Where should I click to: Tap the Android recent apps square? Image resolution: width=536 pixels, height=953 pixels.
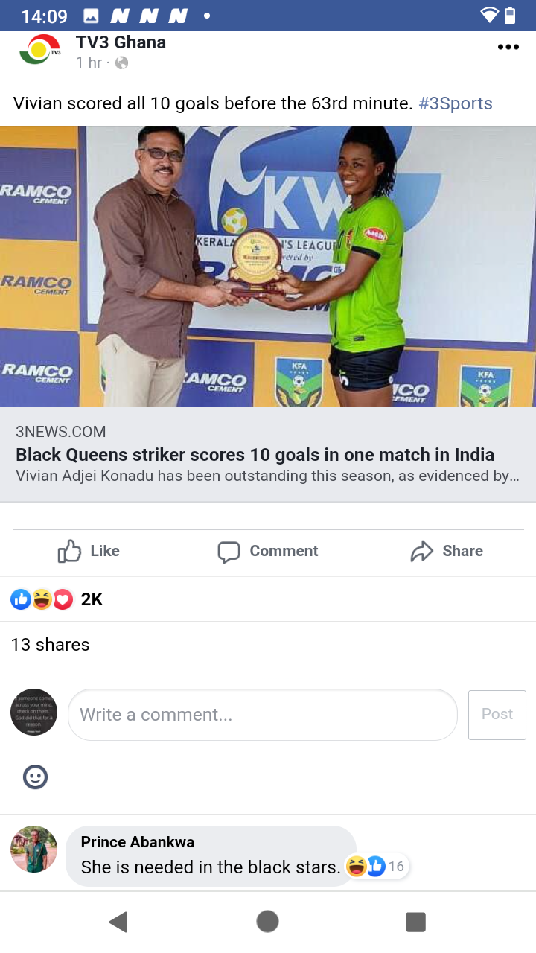coord(415,922)
